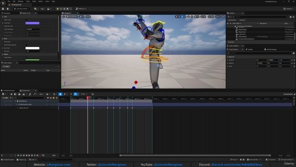Open the frame rate fps dropdown

coord(84,94)
